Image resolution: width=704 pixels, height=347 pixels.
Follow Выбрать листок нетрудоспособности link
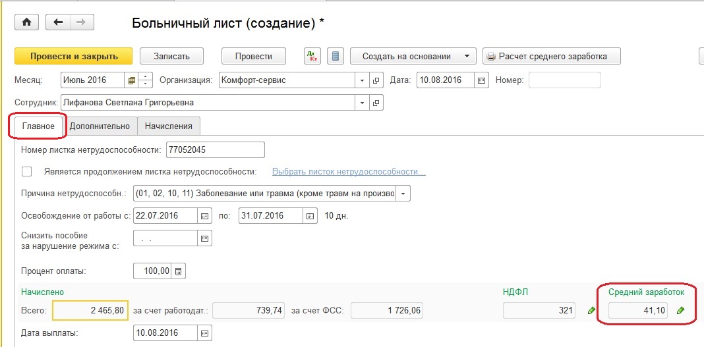coord(349,172)
